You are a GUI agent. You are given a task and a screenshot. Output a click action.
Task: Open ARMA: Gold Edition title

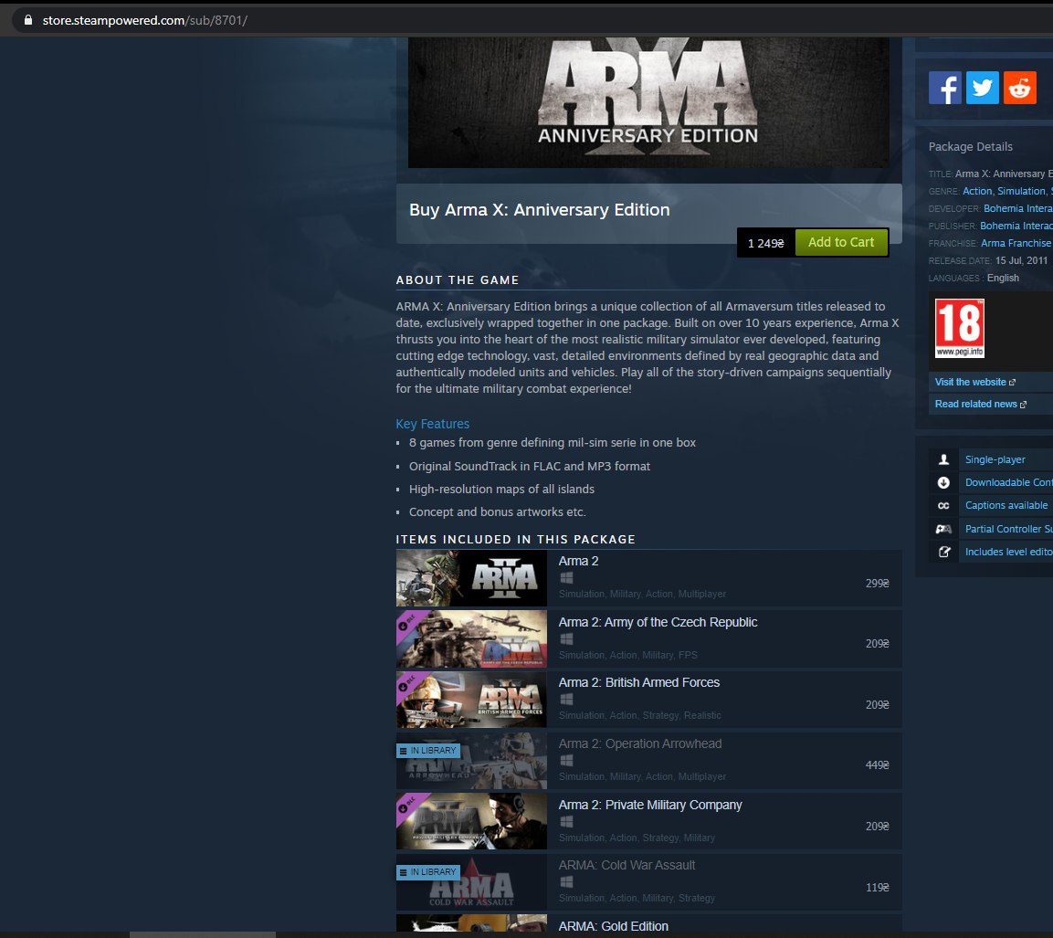pos(613,927)
